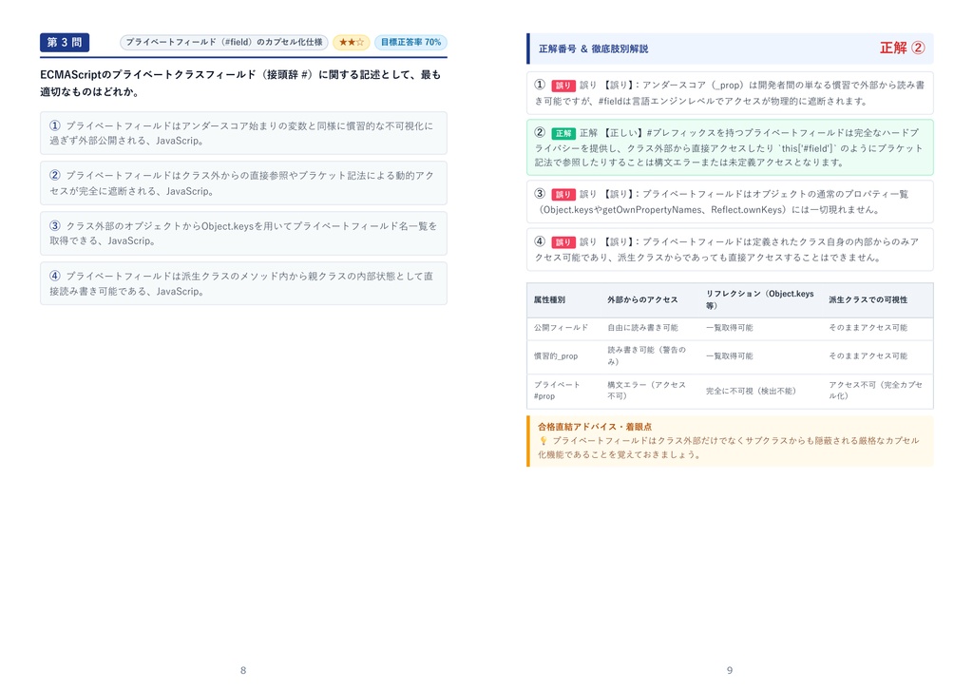Viewport: 973px width, 691px height.
Task: Click the question text starting with ECMAScriptのプライベートクラスフィールド
Action: click(240, 83)
